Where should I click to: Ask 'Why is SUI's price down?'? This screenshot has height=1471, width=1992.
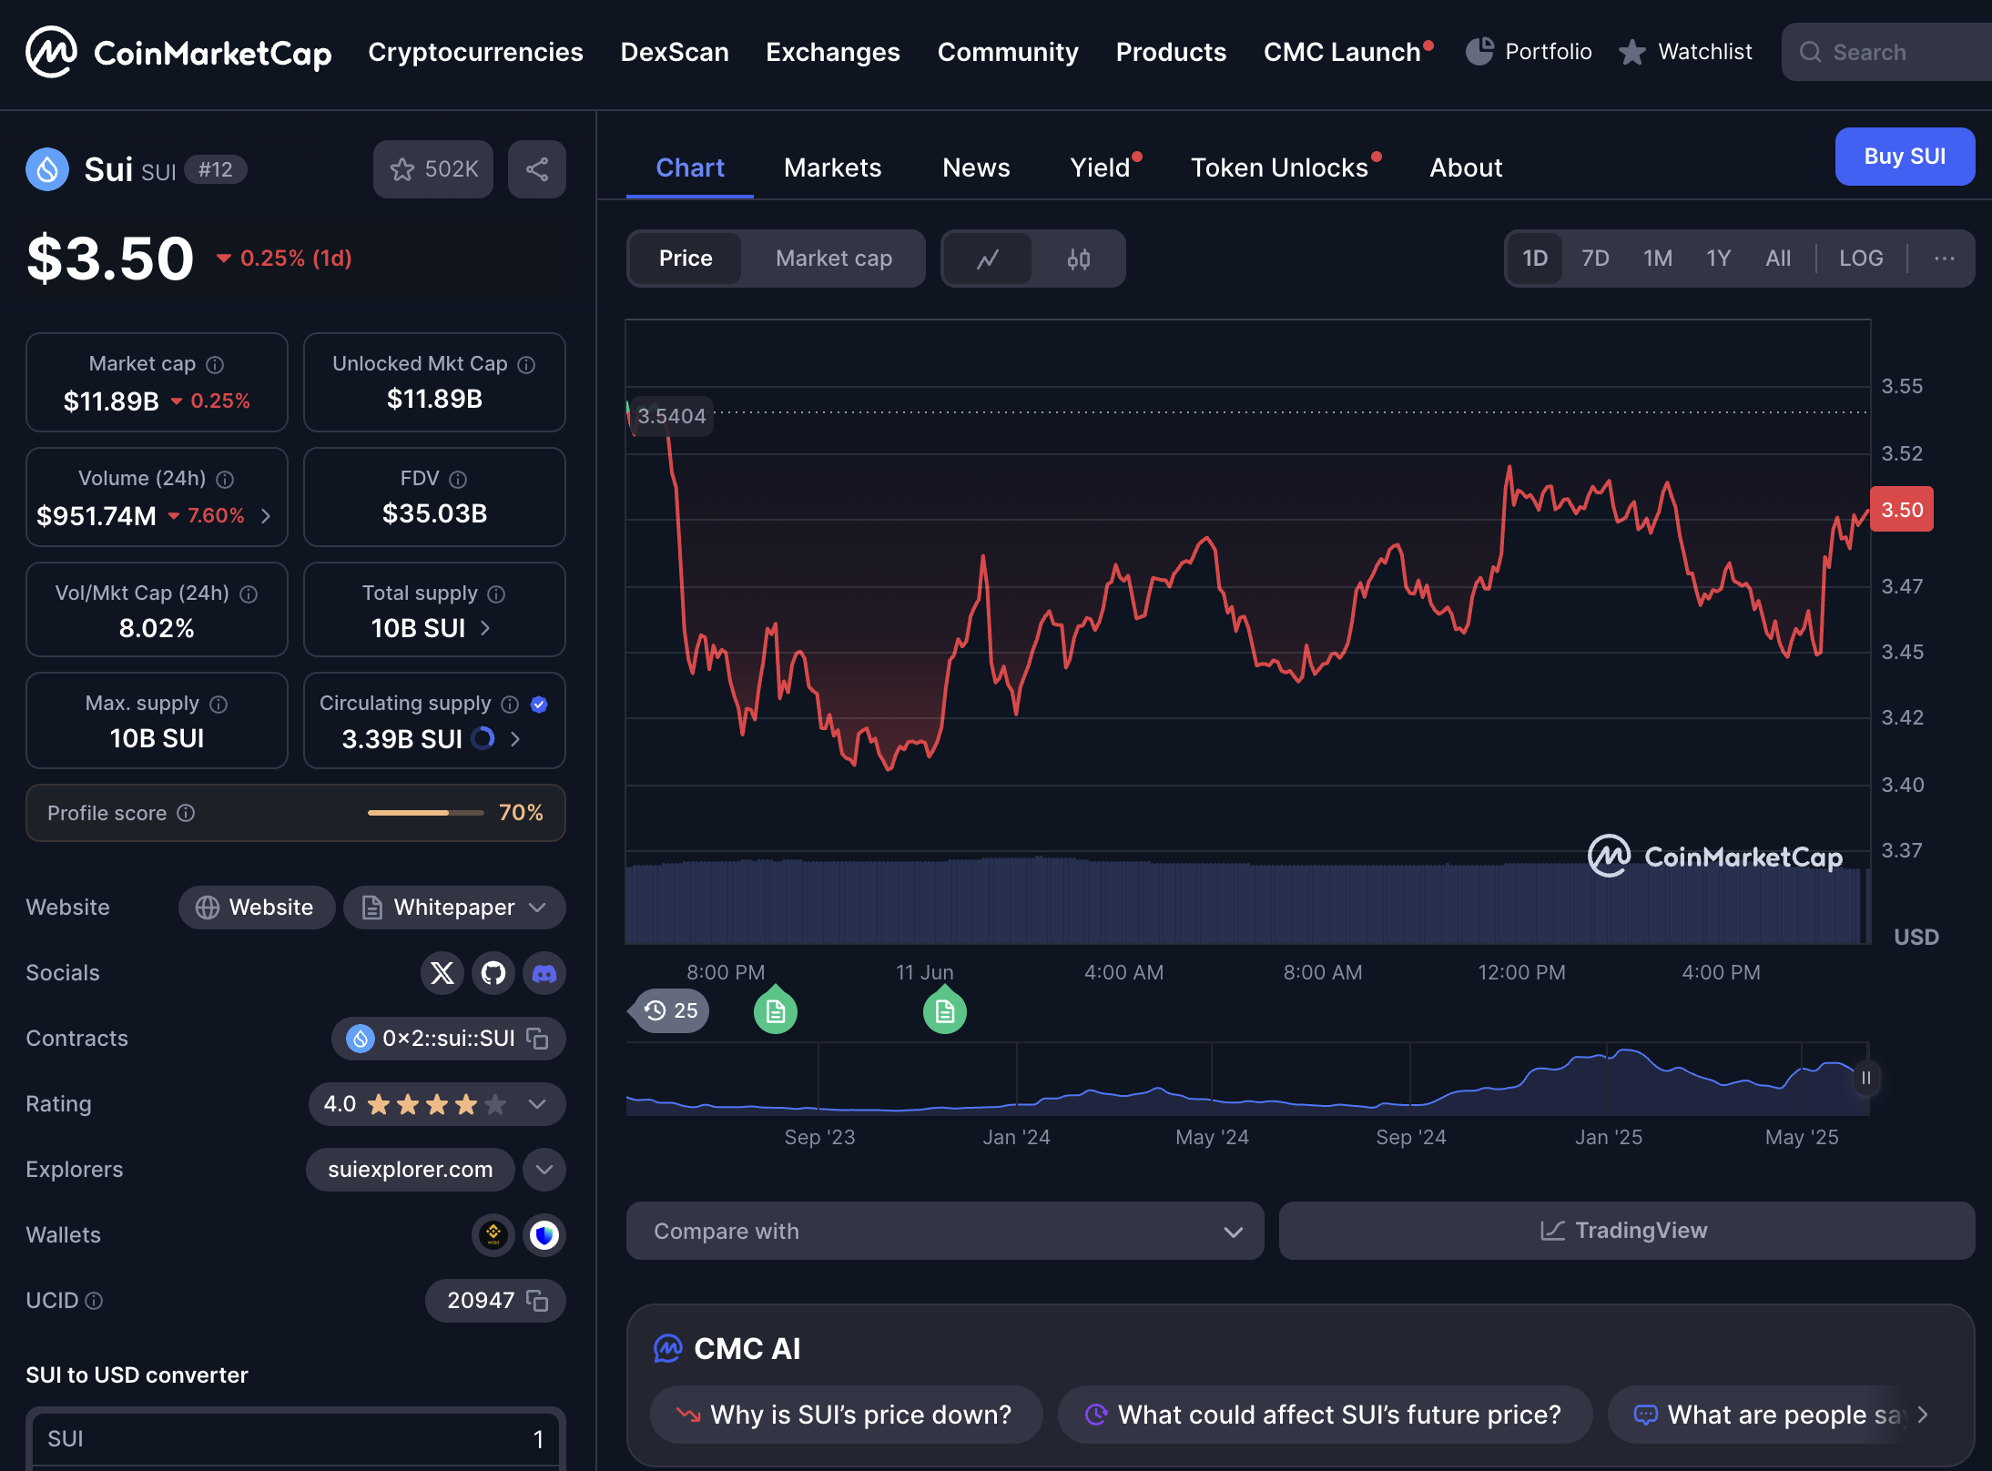[x=846, y=1415]
